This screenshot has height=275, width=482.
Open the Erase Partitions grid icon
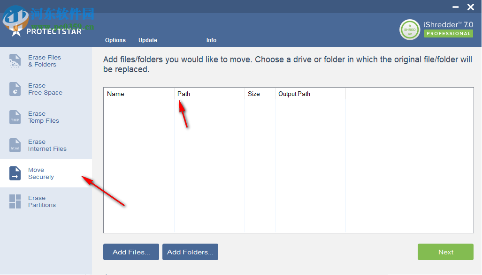click(15, 201)
